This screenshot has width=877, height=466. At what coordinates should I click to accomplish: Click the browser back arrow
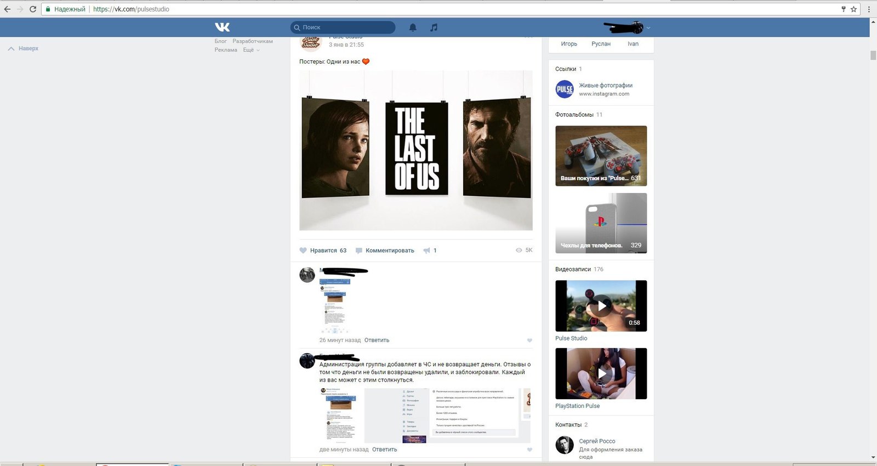[7, 9]
